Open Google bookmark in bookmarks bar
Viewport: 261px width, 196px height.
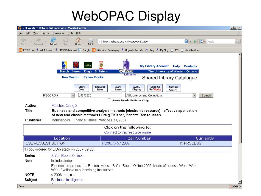(x=84, y=50)
